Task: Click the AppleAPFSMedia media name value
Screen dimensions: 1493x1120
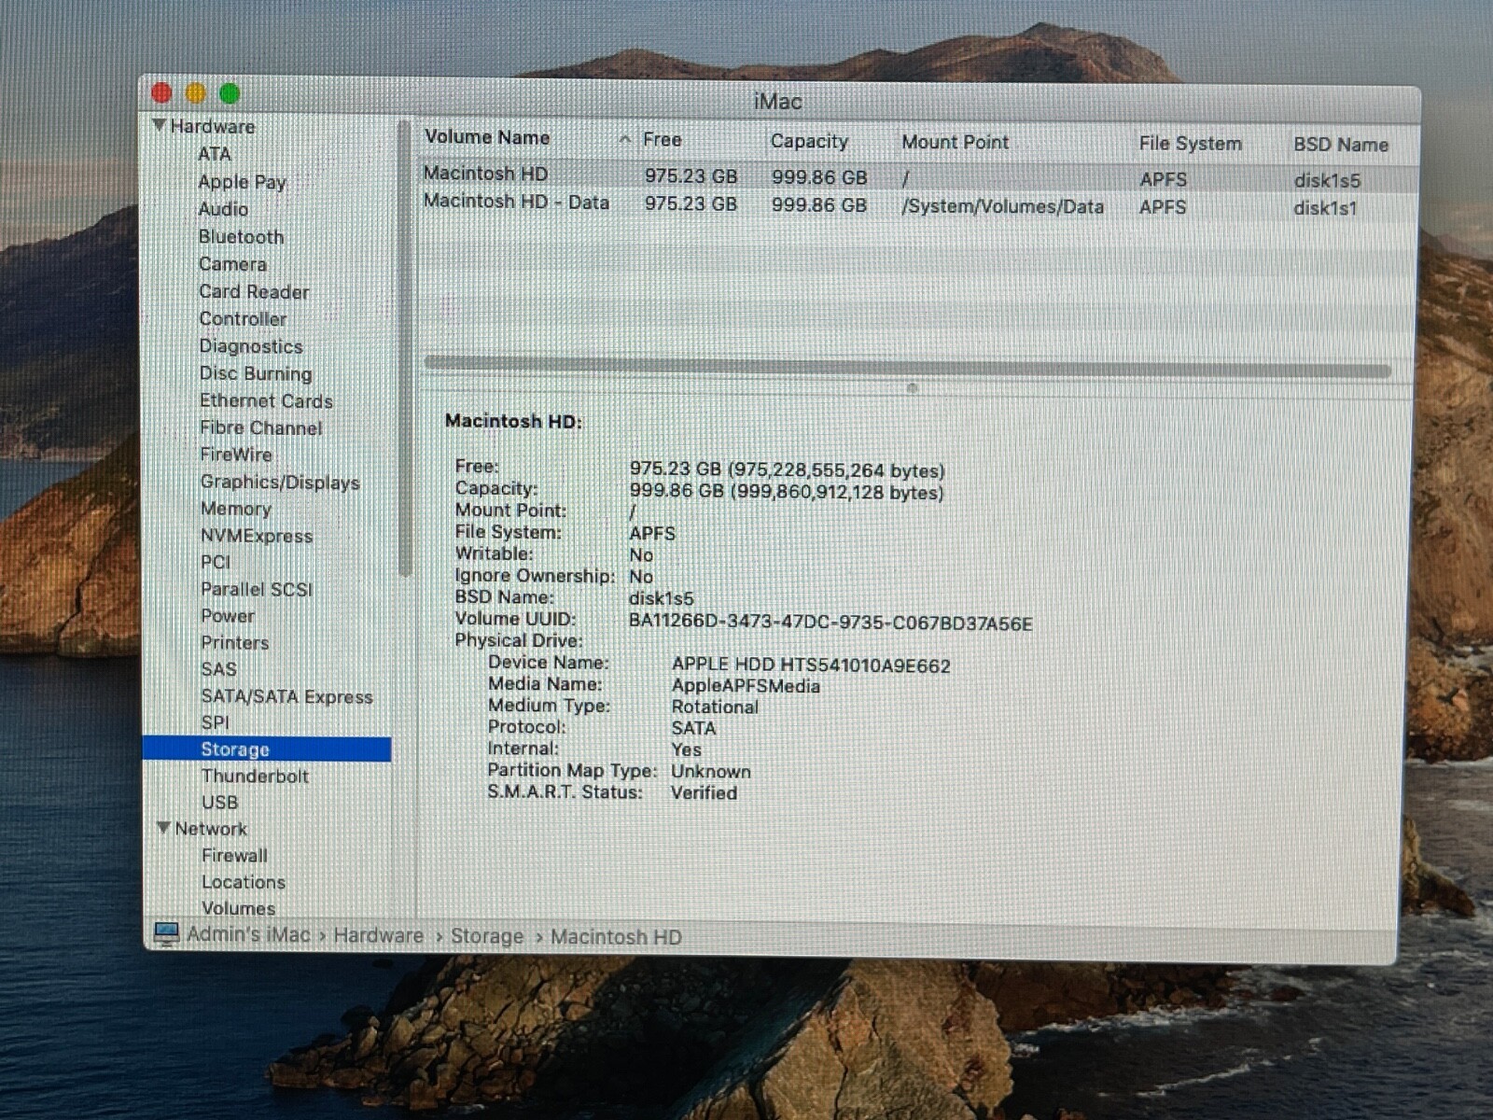Action: pyautogui.click(x=746, y=686)
